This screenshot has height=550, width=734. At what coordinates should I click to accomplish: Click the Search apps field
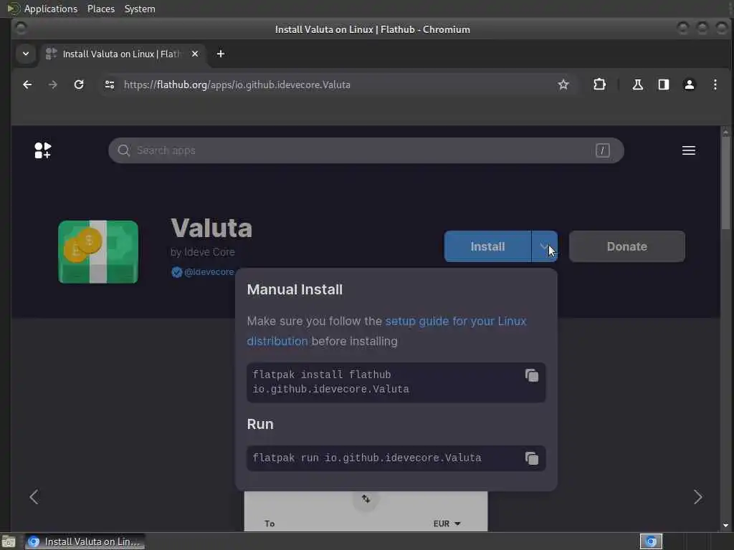(366, 150)
